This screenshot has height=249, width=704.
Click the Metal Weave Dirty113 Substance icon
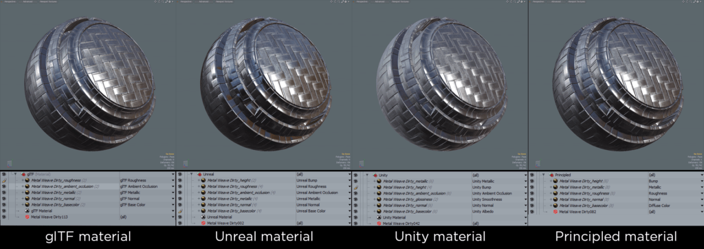click(x=27, y=217)
